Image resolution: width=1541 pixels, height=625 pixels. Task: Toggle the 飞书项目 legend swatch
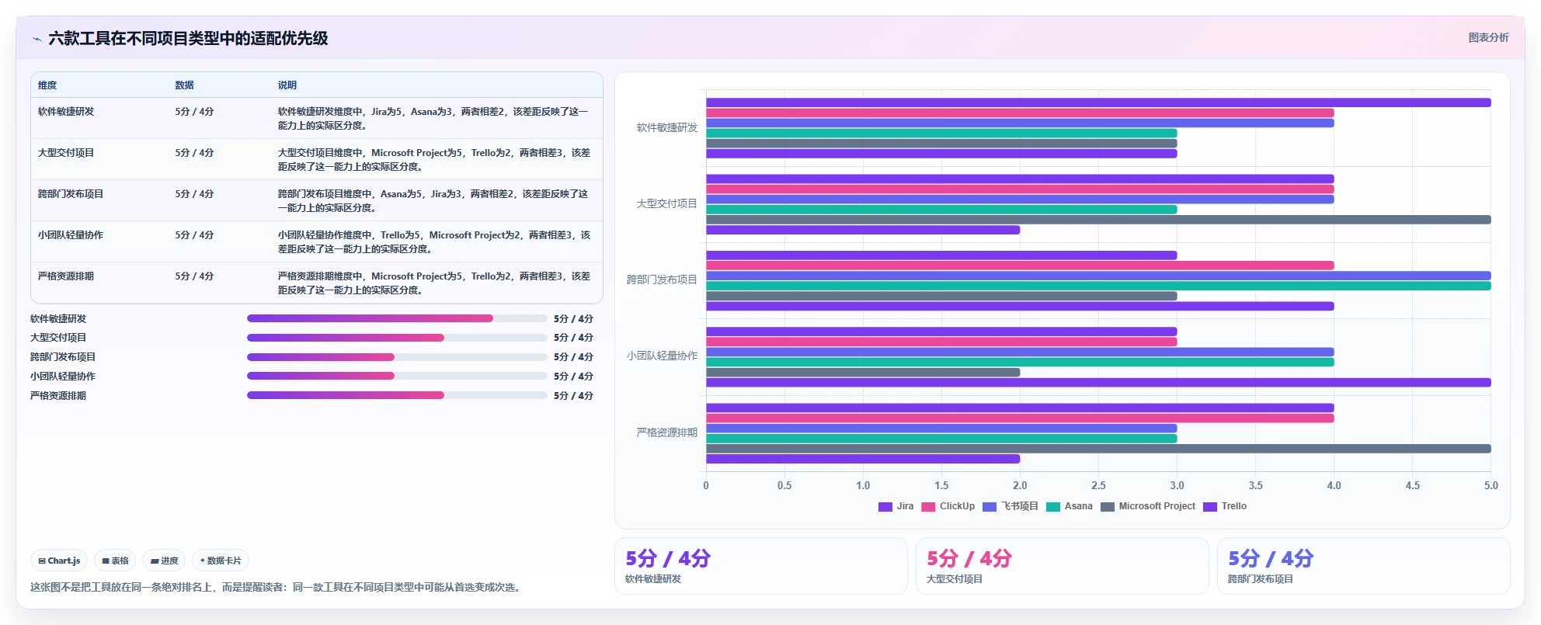[990, 507]
